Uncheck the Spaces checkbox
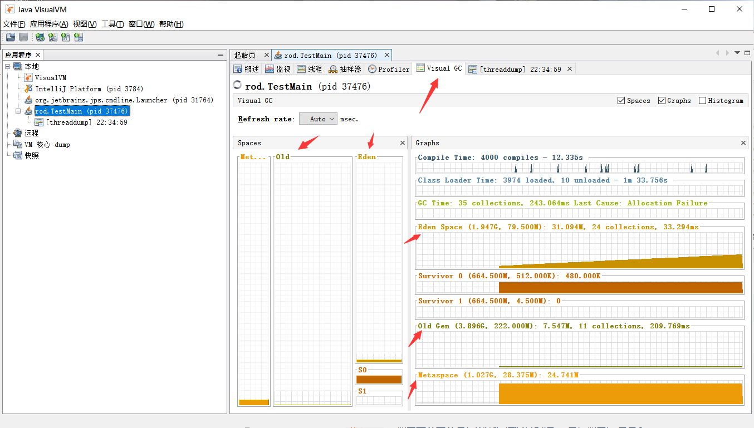The width and height of the screenshot is (754, 428). coord(621,101)
